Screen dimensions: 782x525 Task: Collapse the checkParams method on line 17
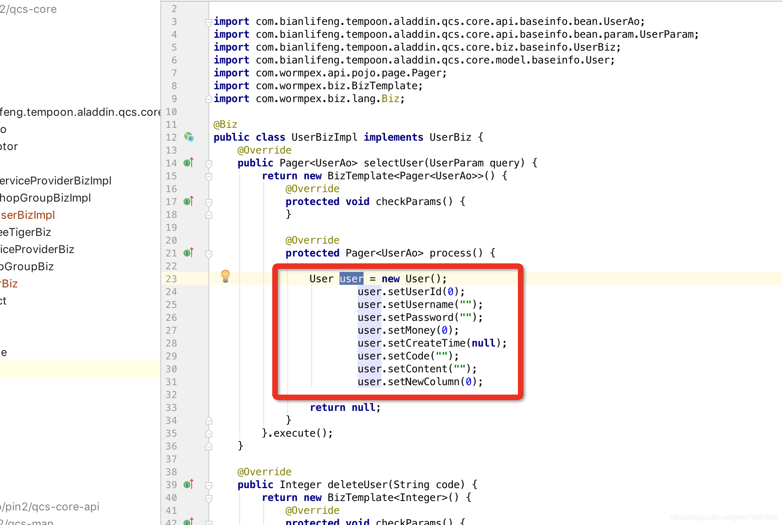coord(209,202)
